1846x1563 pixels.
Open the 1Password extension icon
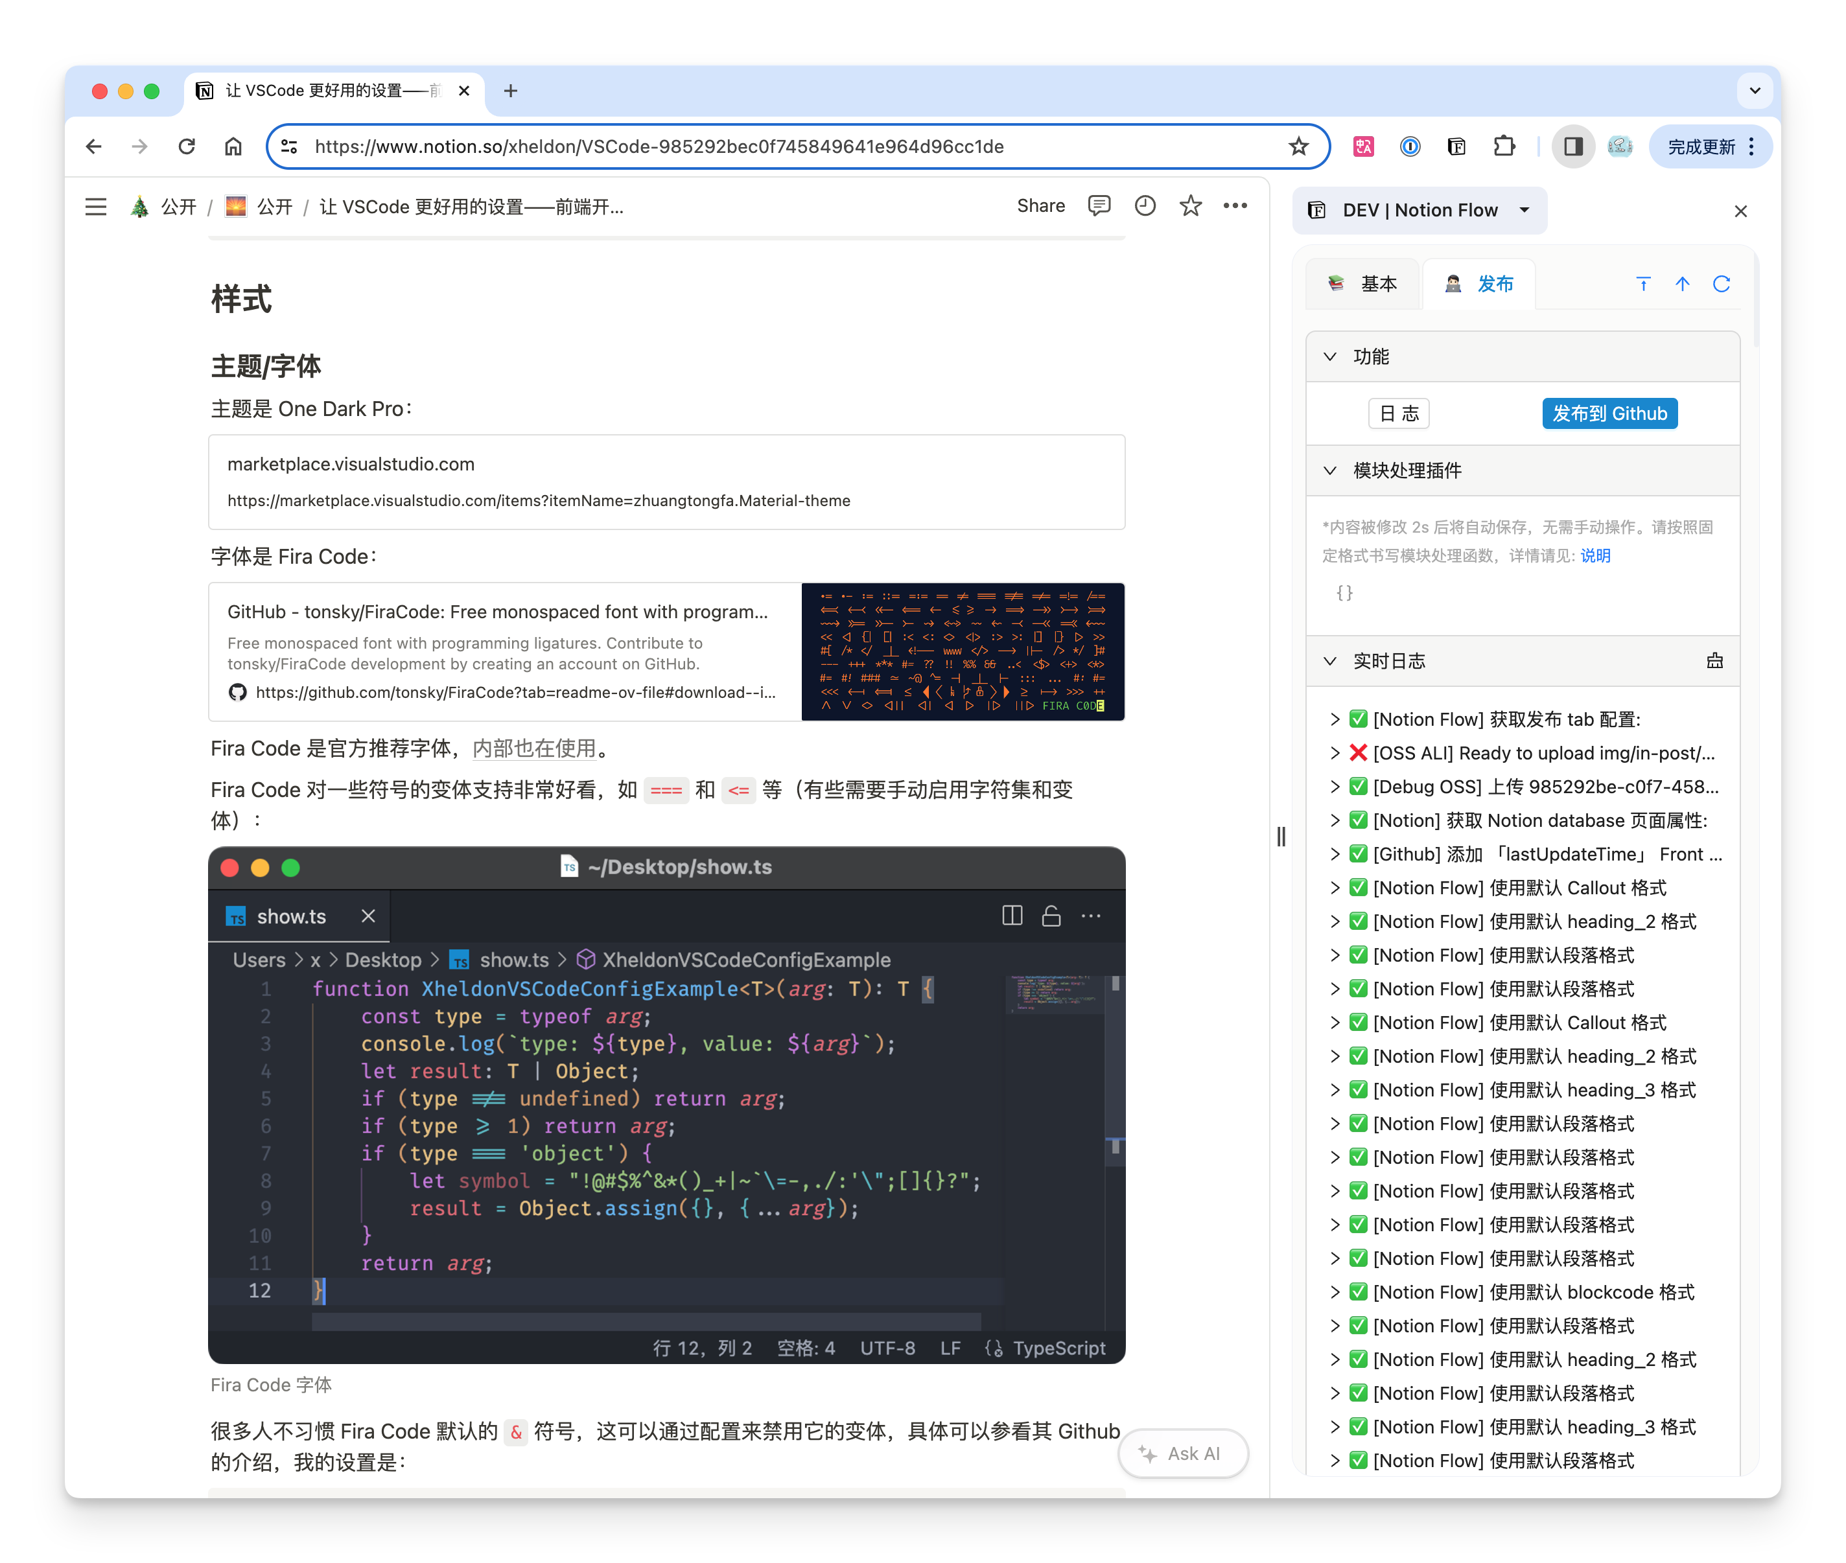1410,146
